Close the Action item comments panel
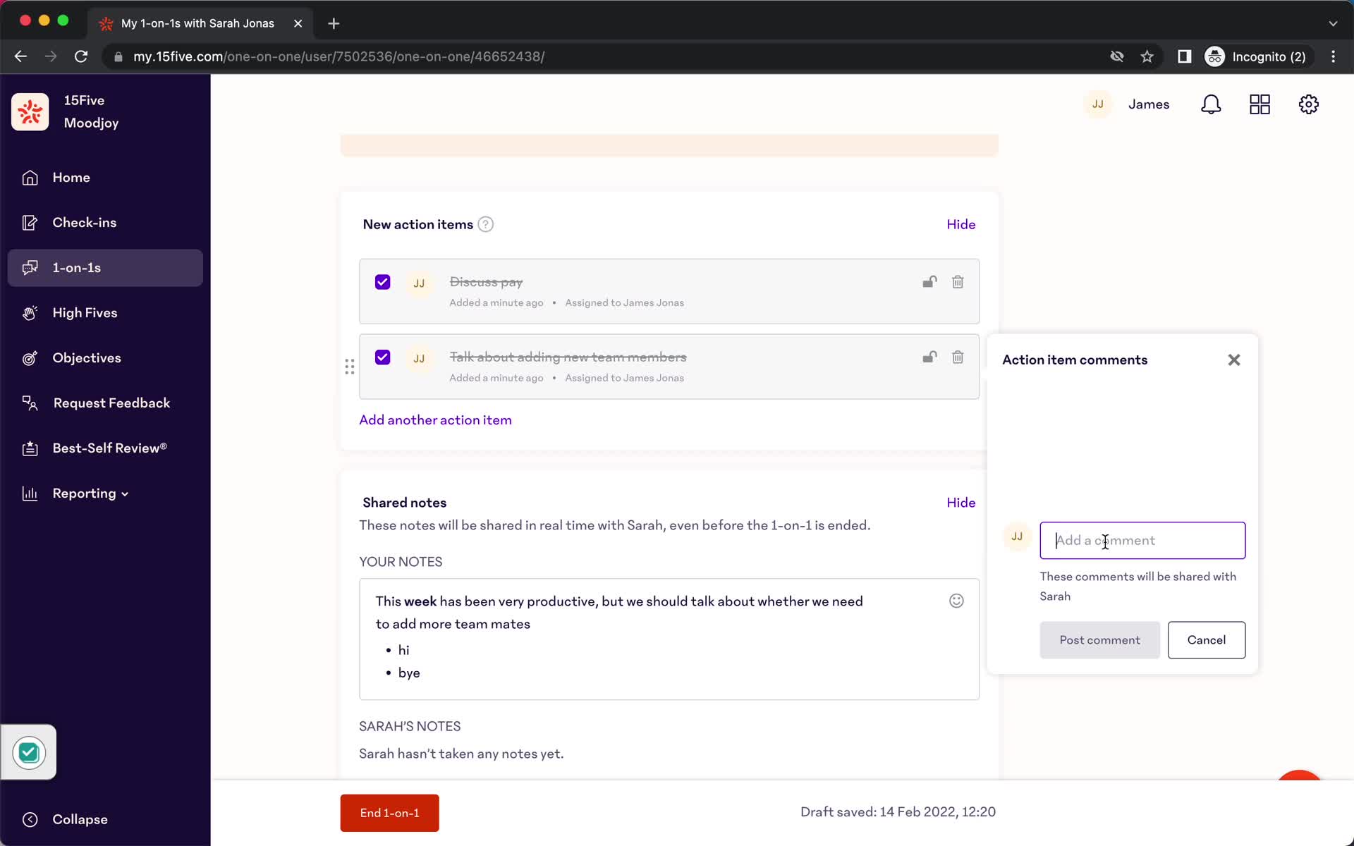This screenshot has width=1354, height=846. [x=1234, y=360]
